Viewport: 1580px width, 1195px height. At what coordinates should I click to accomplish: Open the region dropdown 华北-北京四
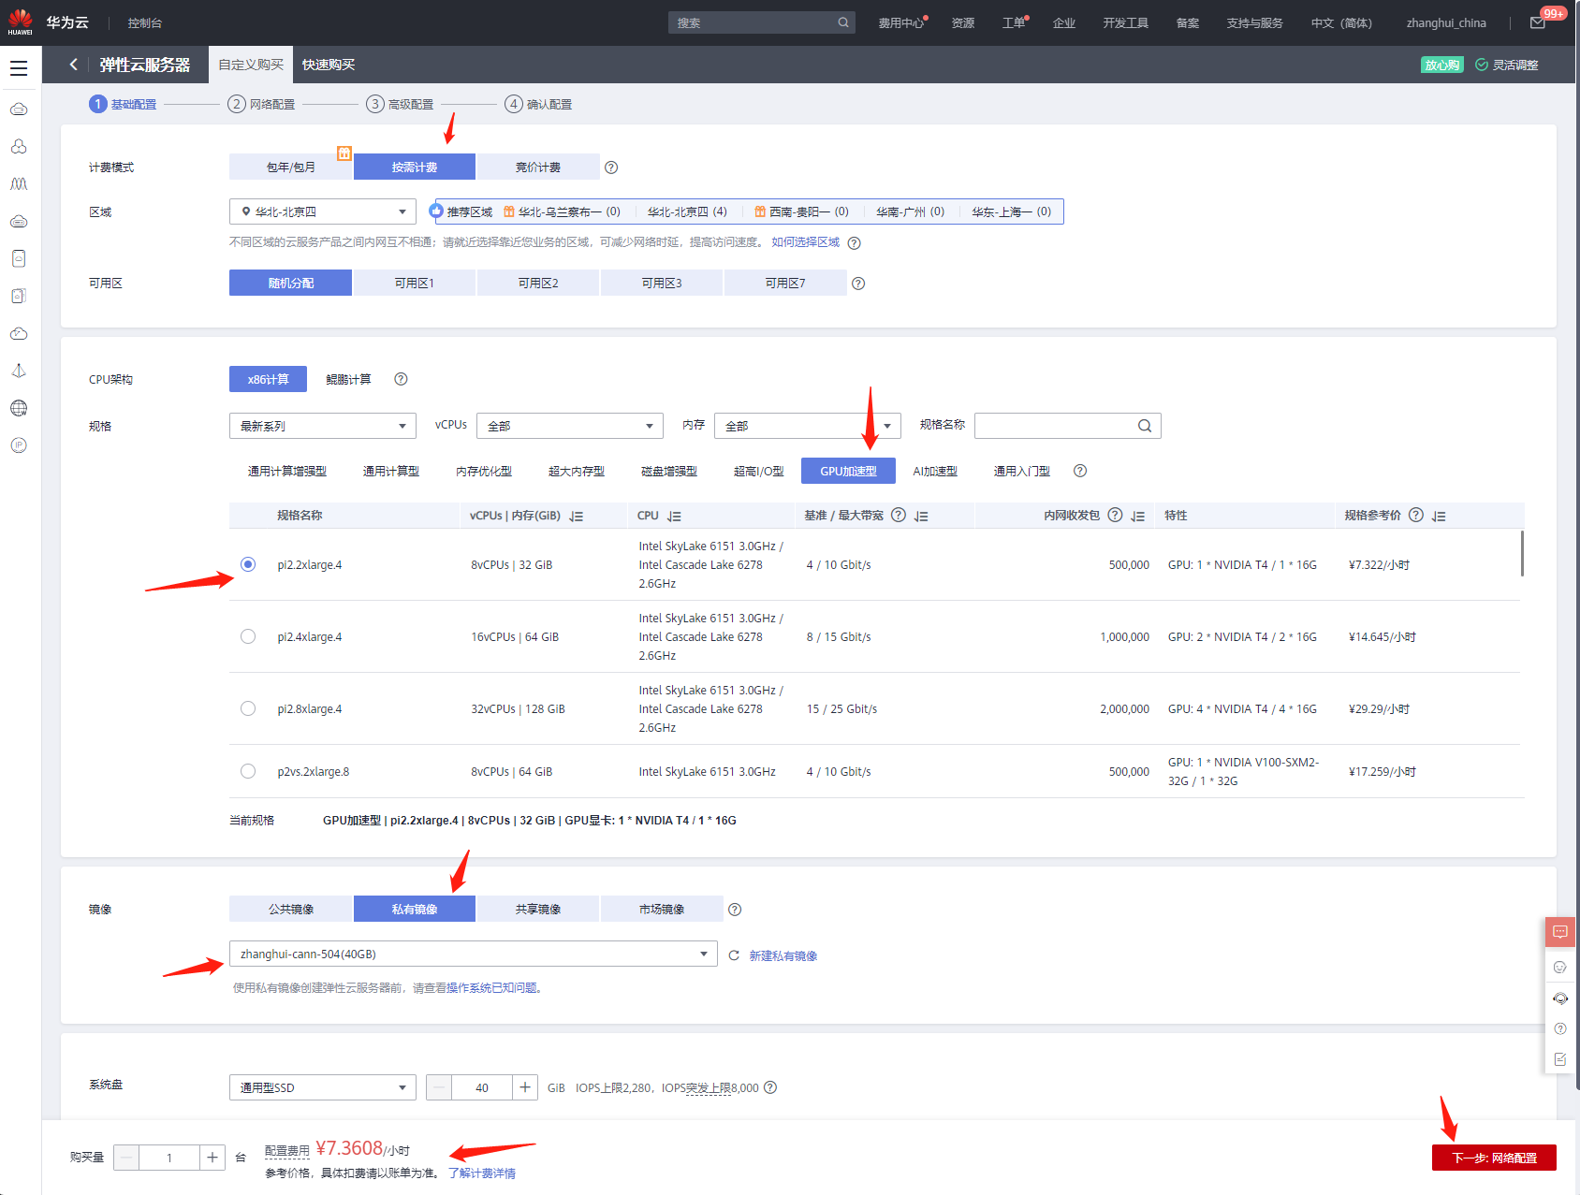pyautogui.click(x=323, y=211)
